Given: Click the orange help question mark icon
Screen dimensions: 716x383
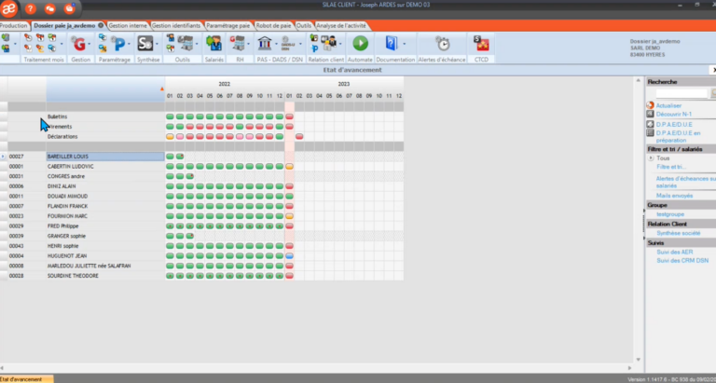Looking at the screenshot, I should (x=31, y=8).
